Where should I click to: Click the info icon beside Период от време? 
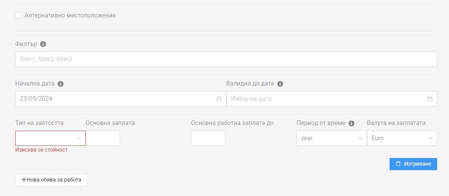click(351, 123)
